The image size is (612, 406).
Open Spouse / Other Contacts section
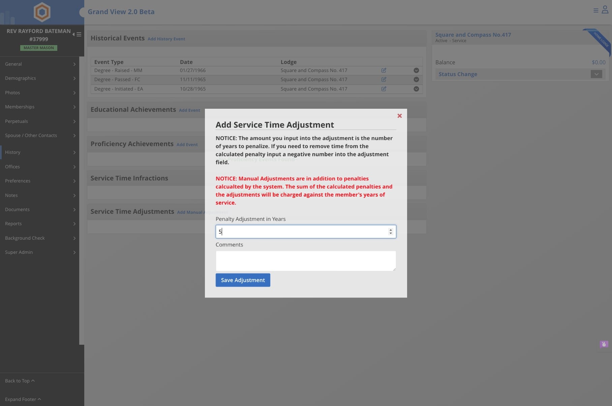point(39,135)
